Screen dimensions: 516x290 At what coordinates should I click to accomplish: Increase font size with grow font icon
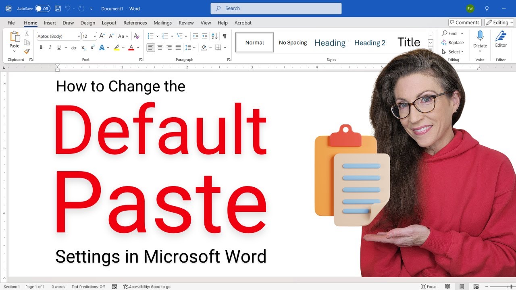(x=102, y=36)
